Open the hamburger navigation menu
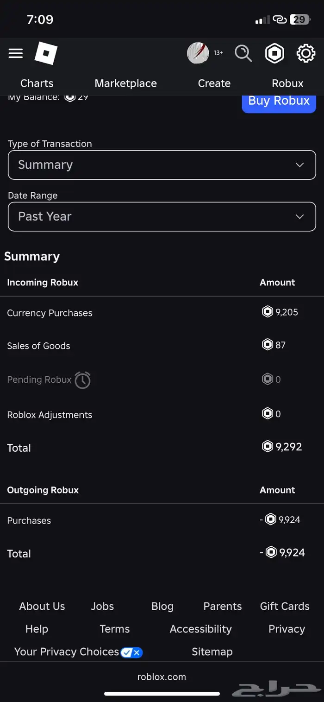The height and width of the screenshot is (702, 324). [16, 53]
